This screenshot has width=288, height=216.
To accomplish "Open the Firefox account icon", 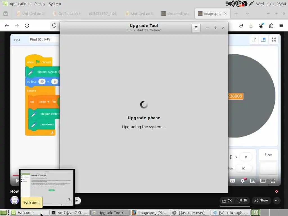I will 261,26.
